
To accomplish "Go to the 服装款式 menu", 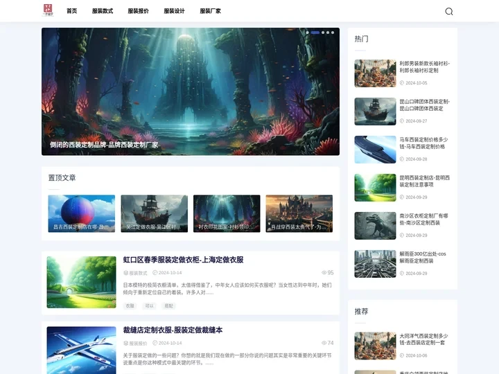I will click(103, 11).
